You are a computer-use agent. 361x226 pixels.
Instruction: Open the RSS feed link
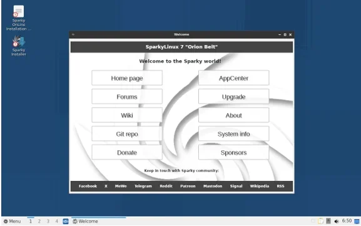pos(280,186)
